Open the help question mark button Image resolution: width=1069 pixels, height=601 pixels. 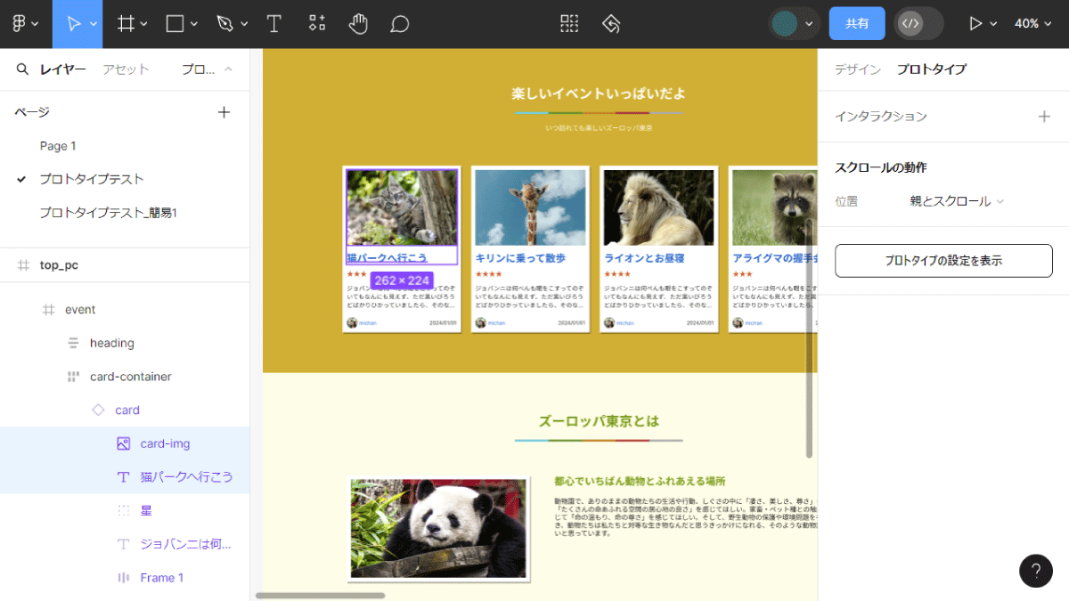coord(1035,571)
